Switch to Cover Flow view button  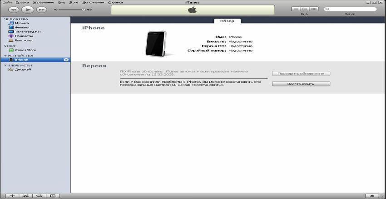pyautogui.click(x=314, y=9)
